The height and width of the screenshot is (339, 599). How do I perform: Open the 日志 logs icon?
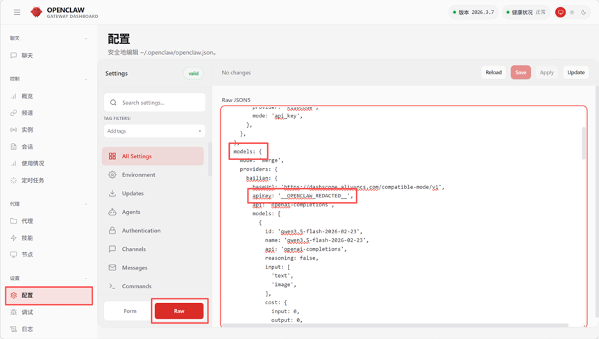point(13,329)
